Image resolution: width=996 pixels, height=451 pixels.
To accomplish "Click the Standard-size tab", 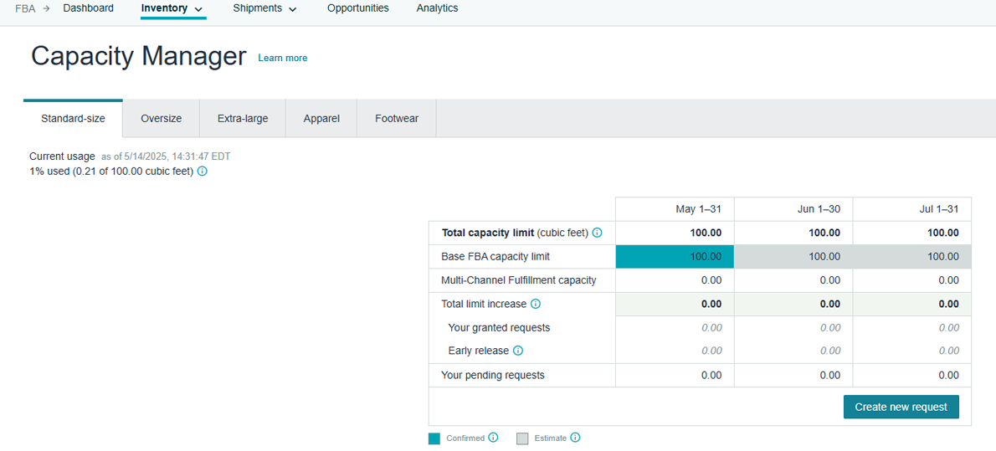I will tap(73, 119).
